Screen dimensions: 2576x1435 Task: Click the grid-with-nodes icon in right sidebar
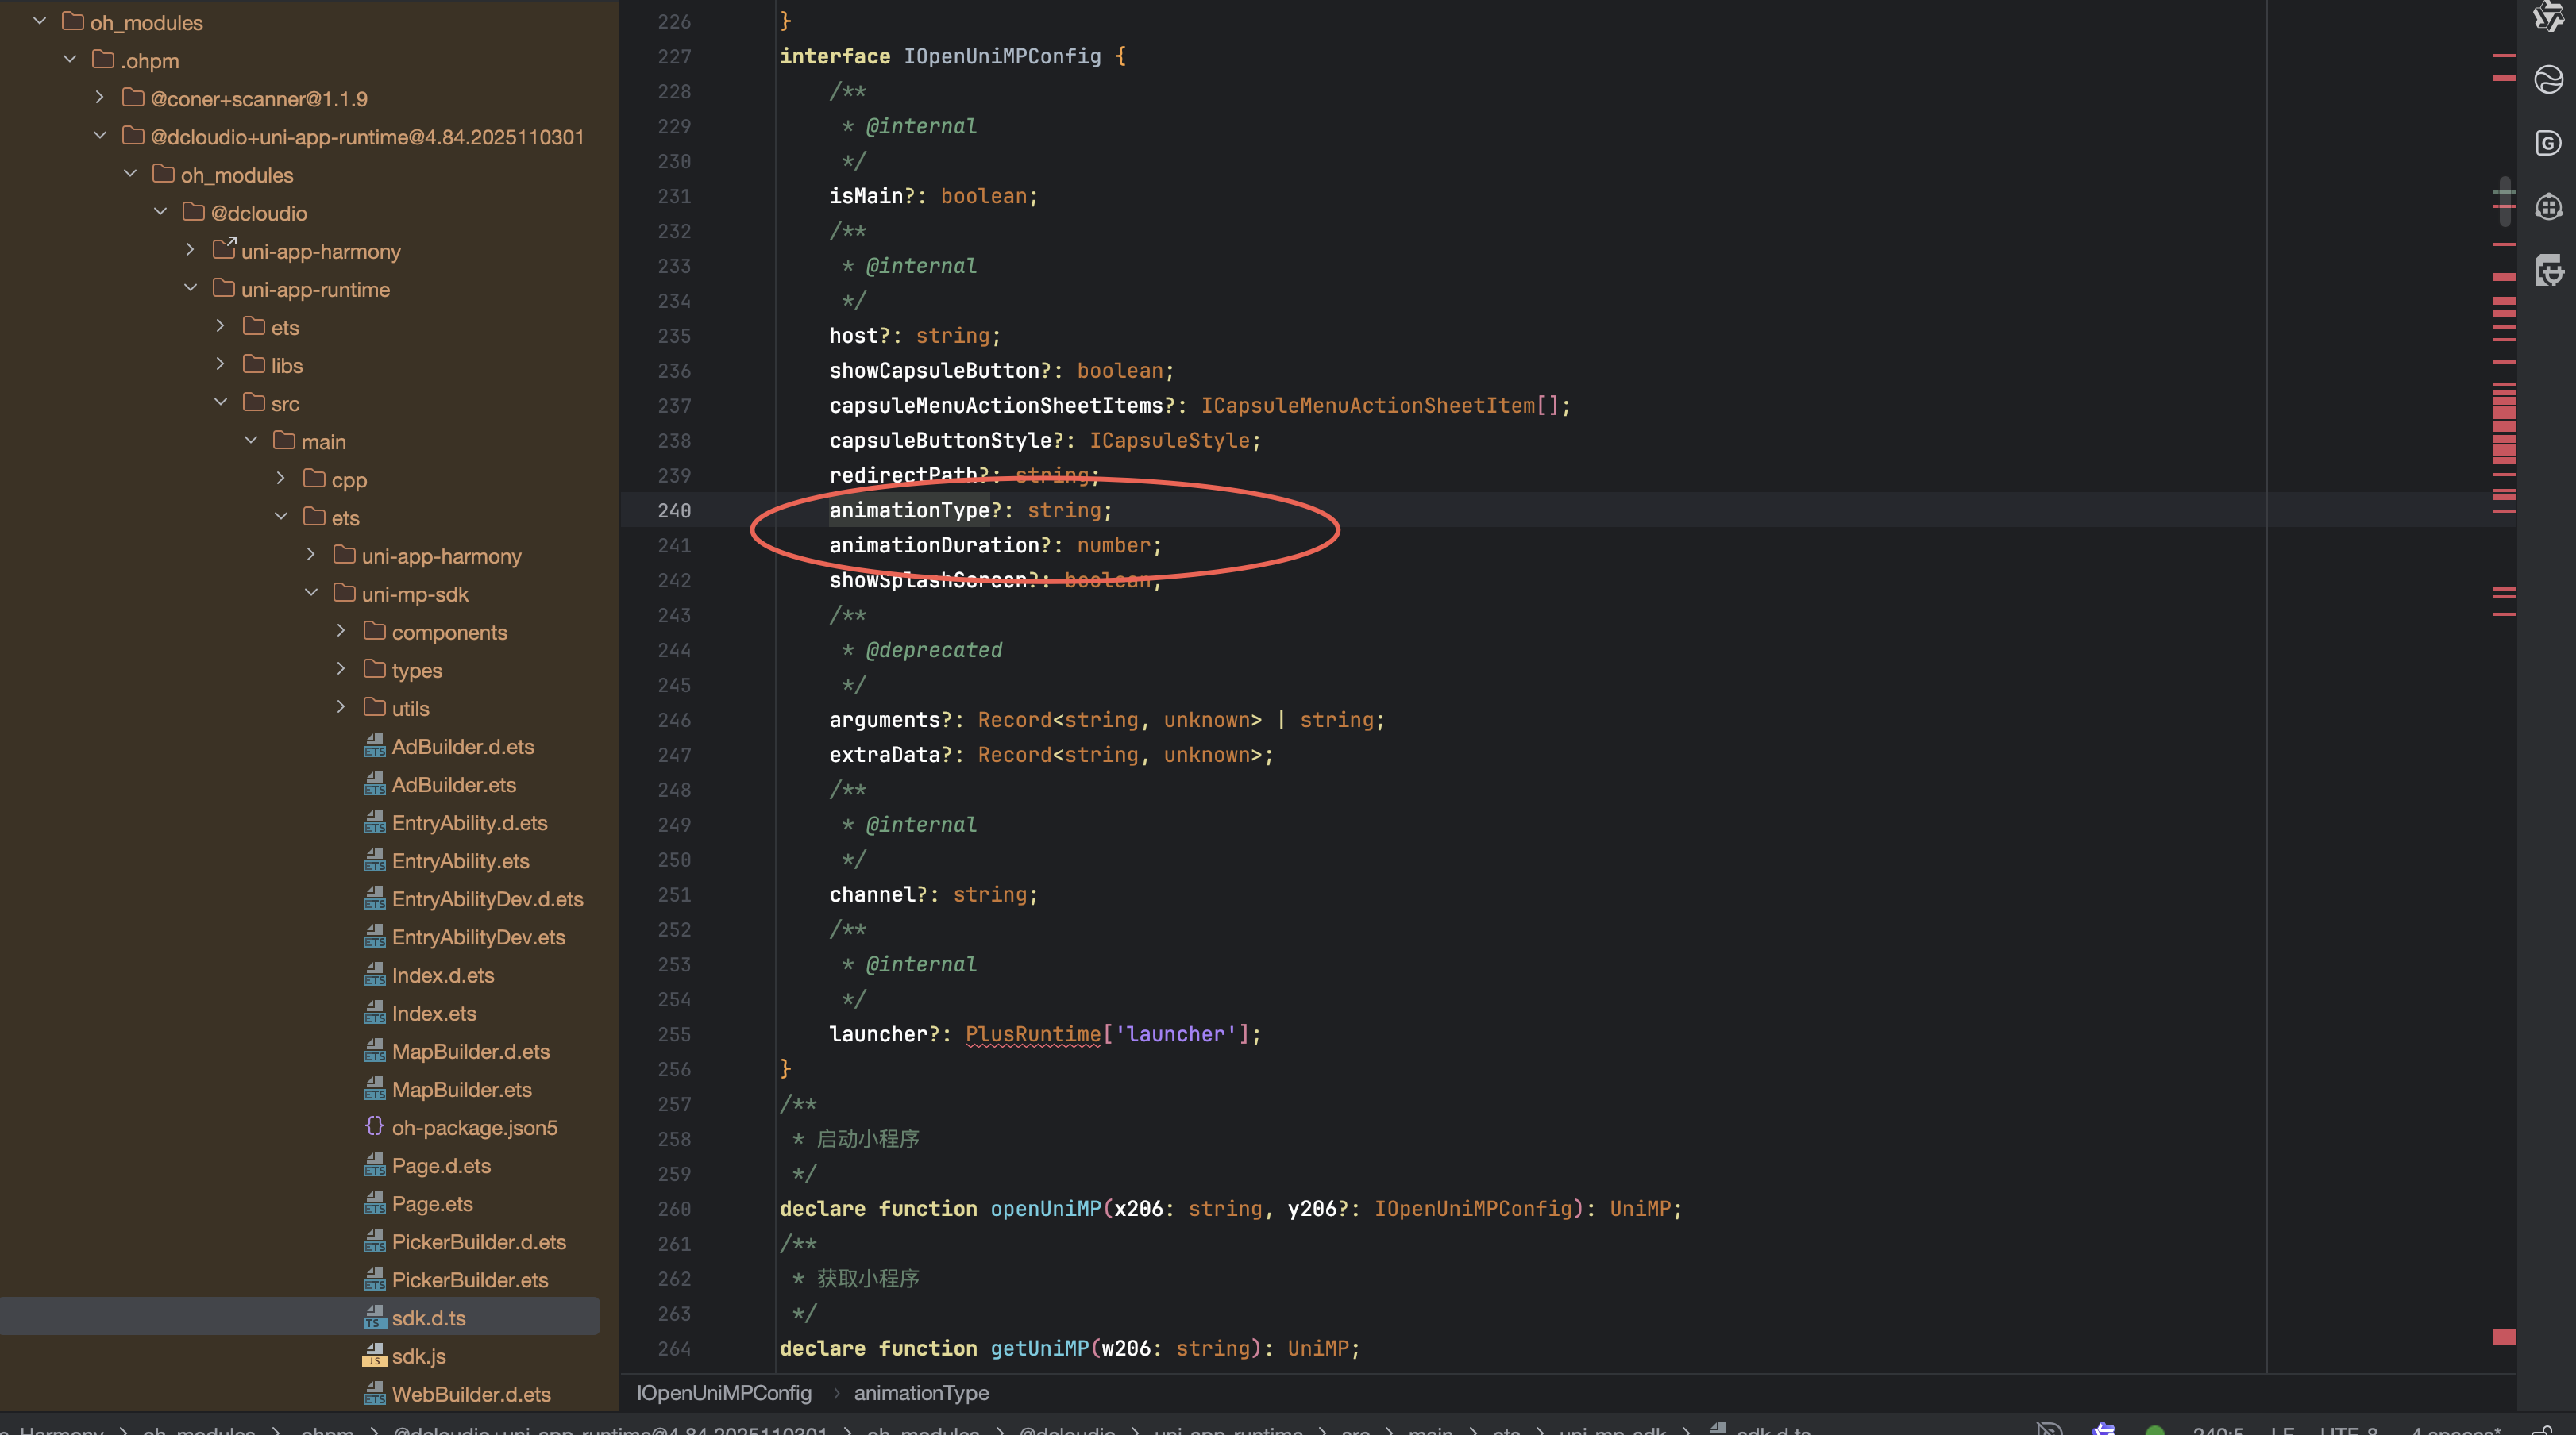point(2548,207)
